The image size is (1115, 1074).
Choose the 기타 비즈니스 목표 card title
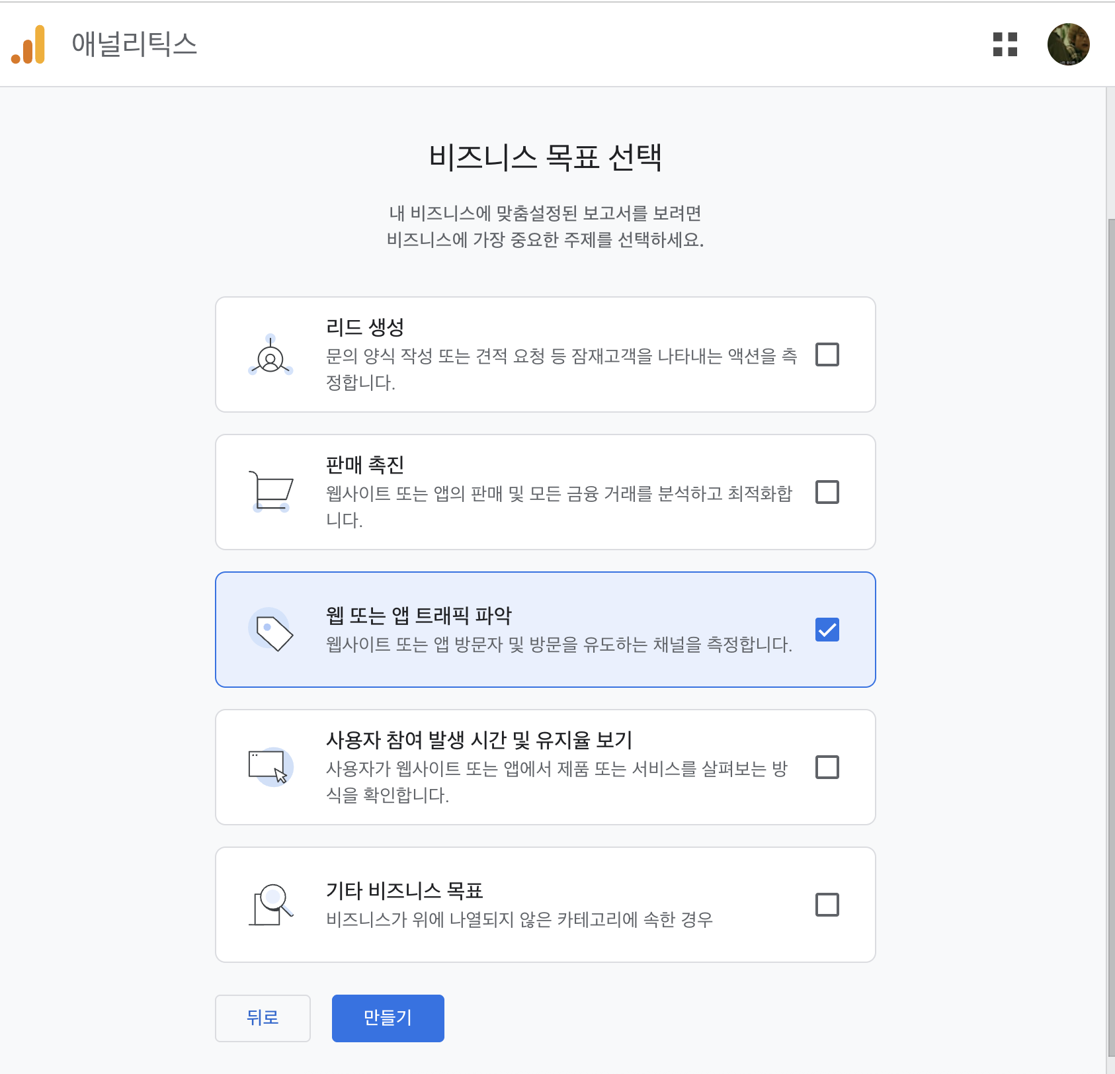click(404, 891)
